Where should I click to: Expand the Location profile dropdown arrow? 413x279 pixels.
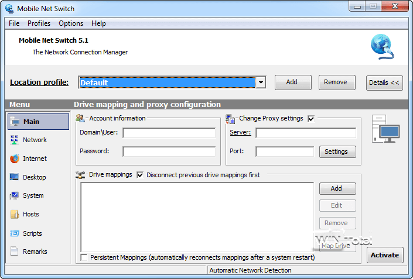[261, 82]
